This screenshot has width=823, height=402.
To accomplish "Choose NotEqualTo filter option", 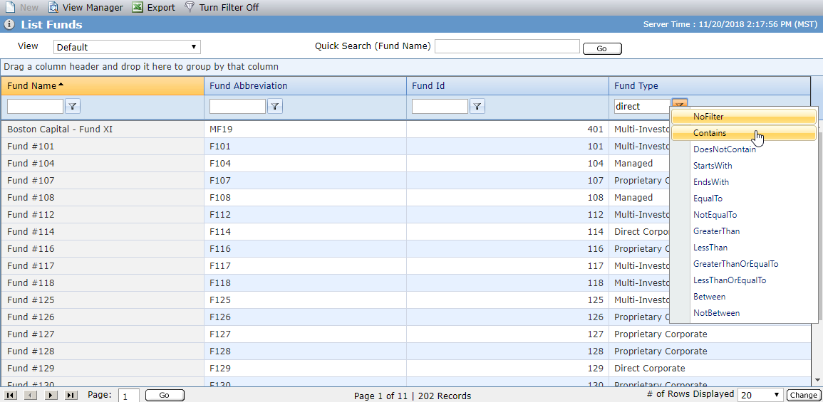I will click(744, 215).
